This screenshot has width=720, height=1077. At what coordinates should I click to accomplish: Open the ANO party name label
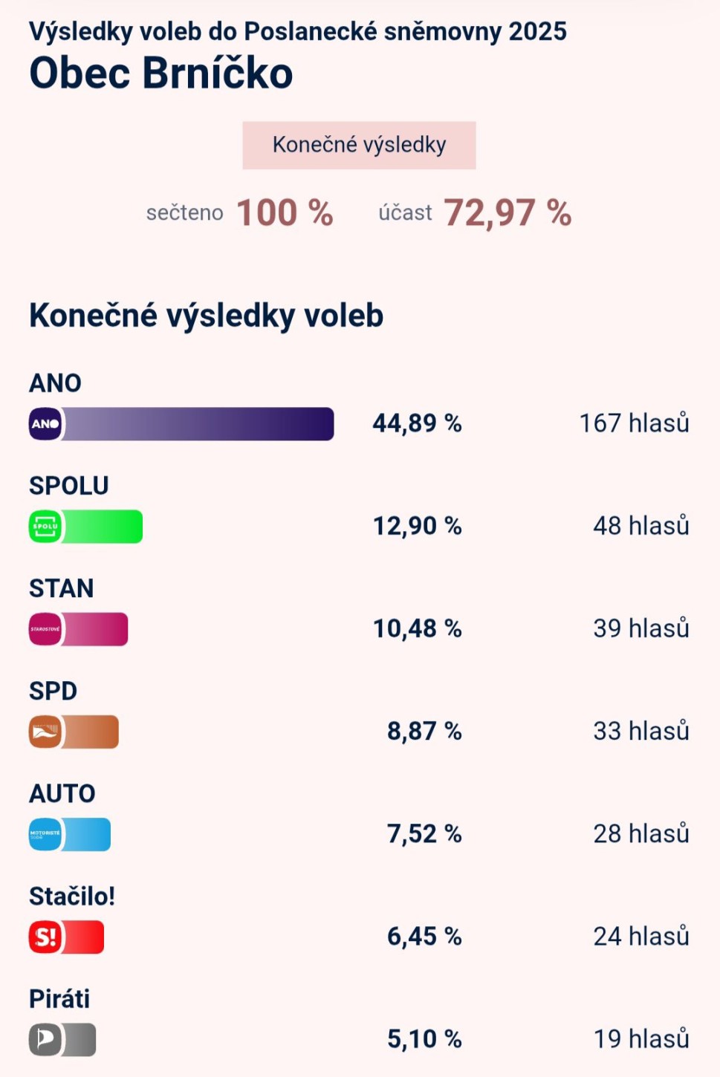[x=55, y=383]
